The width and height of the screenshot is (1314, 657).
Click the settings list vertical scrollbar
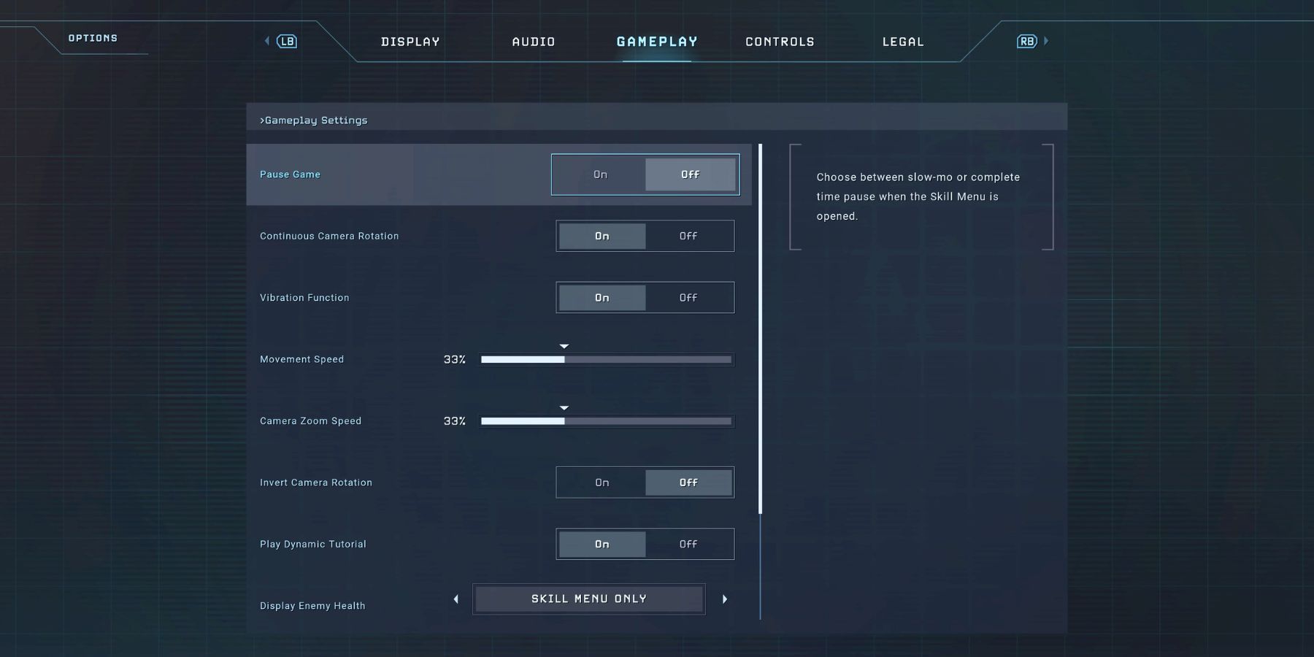coord(761,328)
